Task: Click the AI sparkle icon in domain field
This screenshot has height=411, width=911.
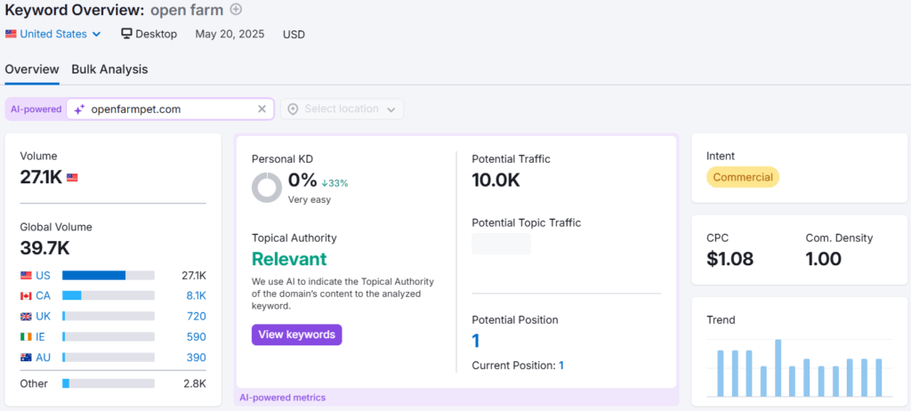Action: (79, 109)
